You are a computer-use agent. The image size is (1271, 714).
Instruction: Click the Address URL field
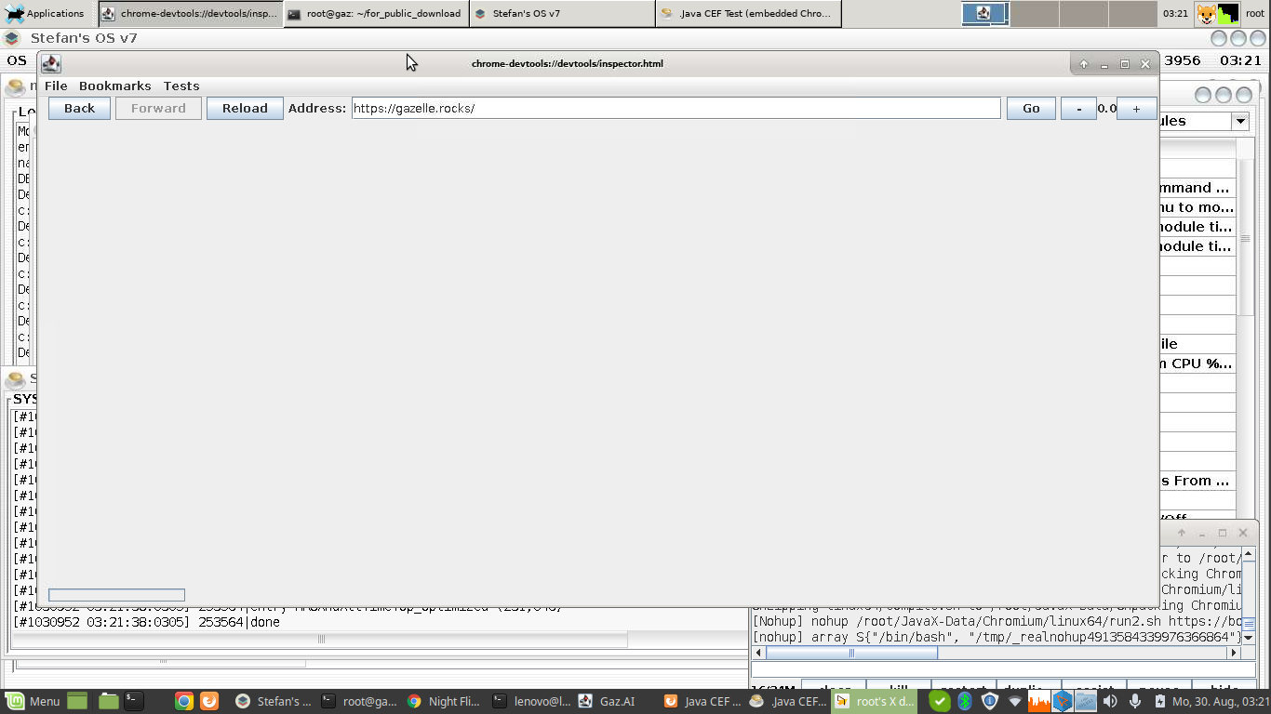point(676,109)
